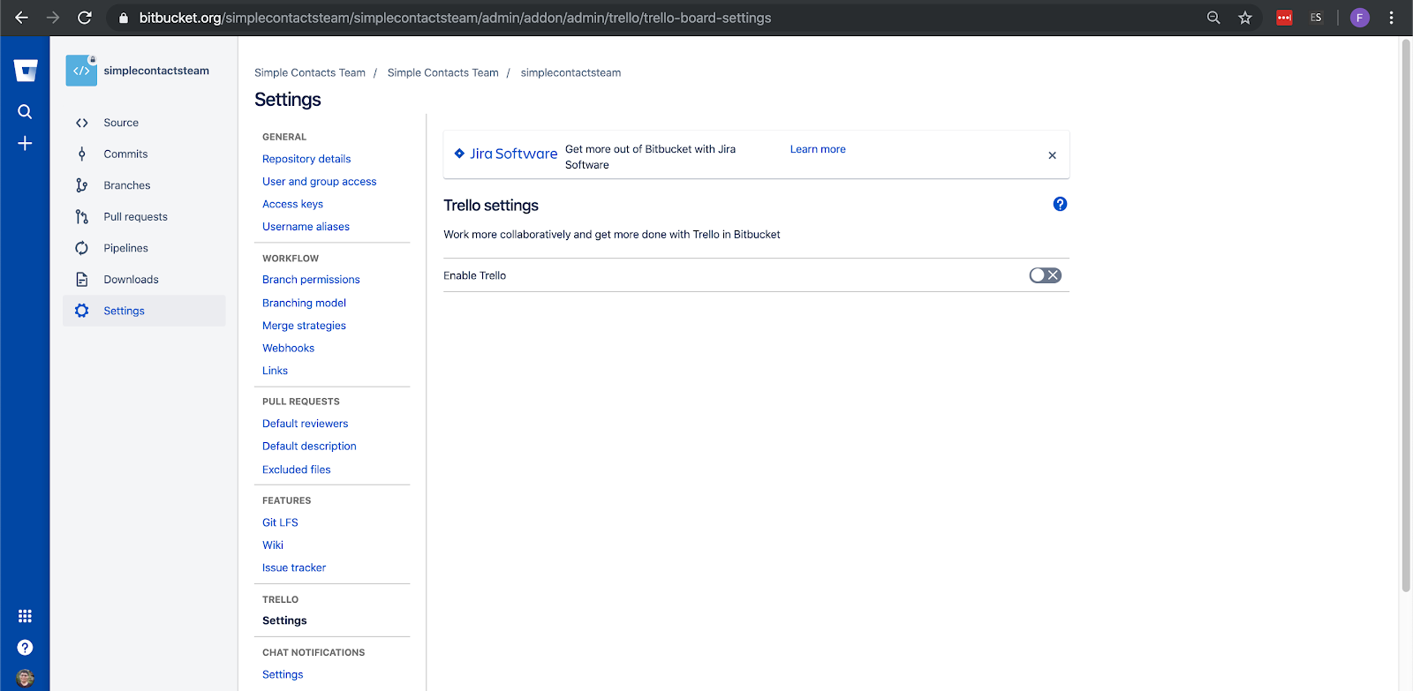This screenshot has width=1413, height=691.
Task: Open the Chrome three-dot menu
Action: (x=1391, y=18)
